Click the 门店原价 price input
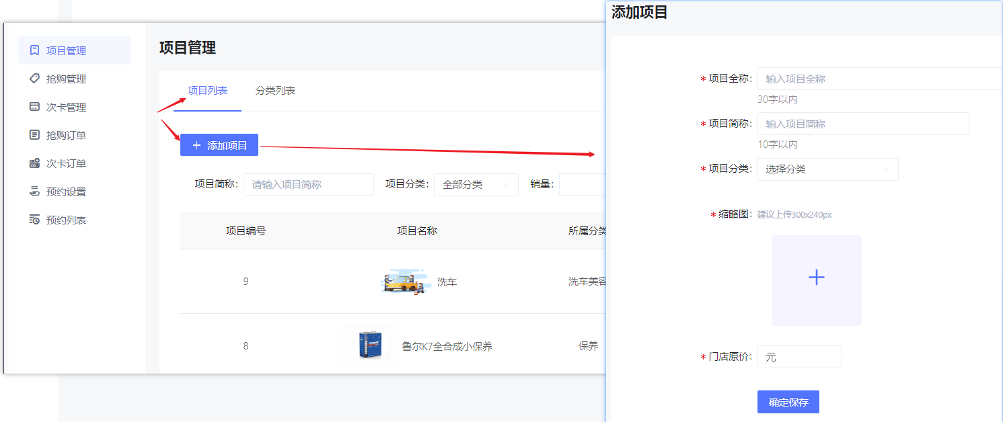This screenshot has height=422, width=1003. [x=799, y=356]
